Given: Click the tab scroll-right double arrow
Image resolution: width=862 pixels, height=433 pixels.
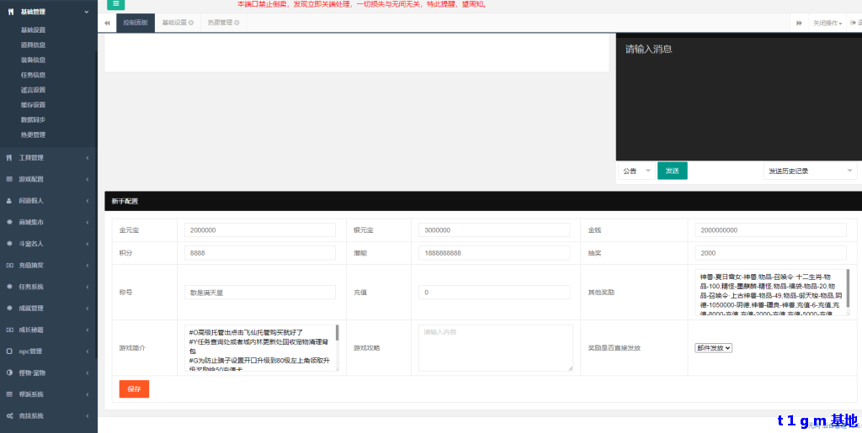Looking at the screenshot, I should (x=799, y=23).
